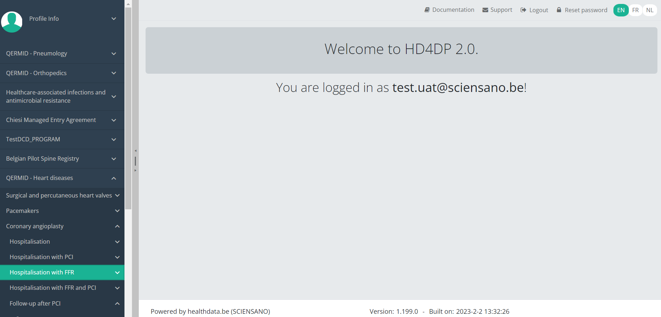Click the Reset password lock icon
Screen dimensions: 661x317
(x=559, y=10)
